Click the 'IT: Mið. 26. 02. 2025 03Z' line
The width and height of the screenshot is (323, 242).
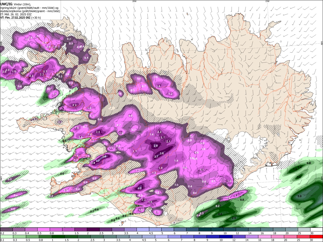coord(15,14)
